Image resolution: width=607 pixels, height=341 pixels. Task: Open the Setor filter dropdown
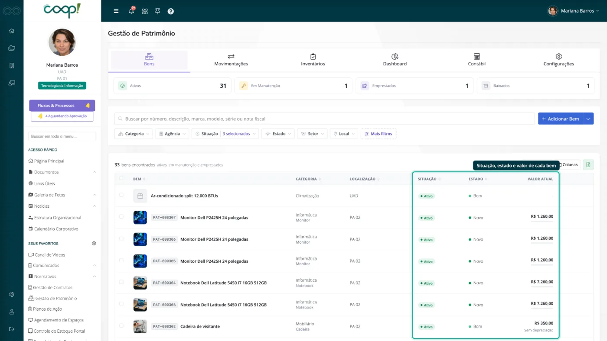coord(312,134)
